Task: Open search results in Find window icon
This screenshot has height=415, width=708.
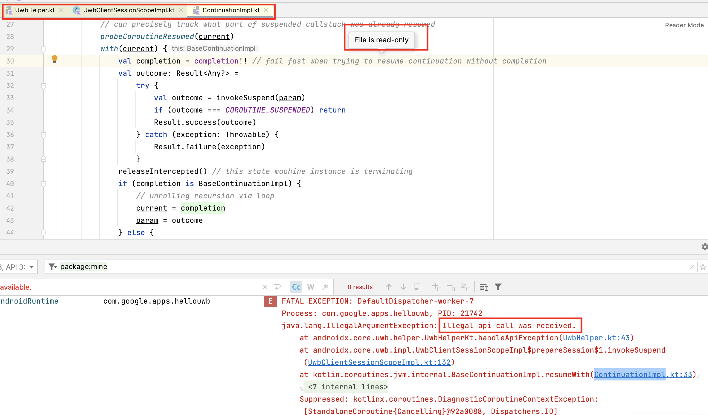Action: [x=418, y=287]
